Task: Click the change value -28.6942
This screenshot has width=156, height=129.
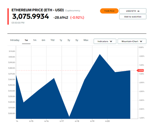Action: 61,18
